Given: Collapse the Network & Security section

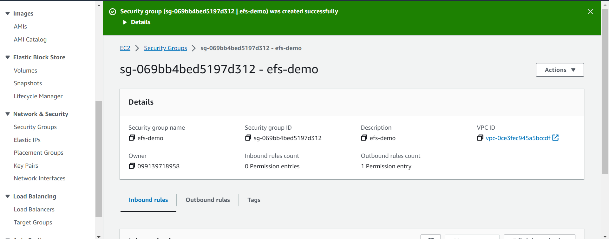Looking at the screenshot, I should [8, 114].
